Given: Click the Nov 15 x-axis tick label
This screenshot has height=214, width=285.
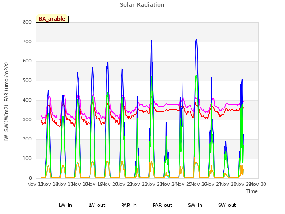Looking at the screenshot, I should pyautogui.click(x=35, y=184).
